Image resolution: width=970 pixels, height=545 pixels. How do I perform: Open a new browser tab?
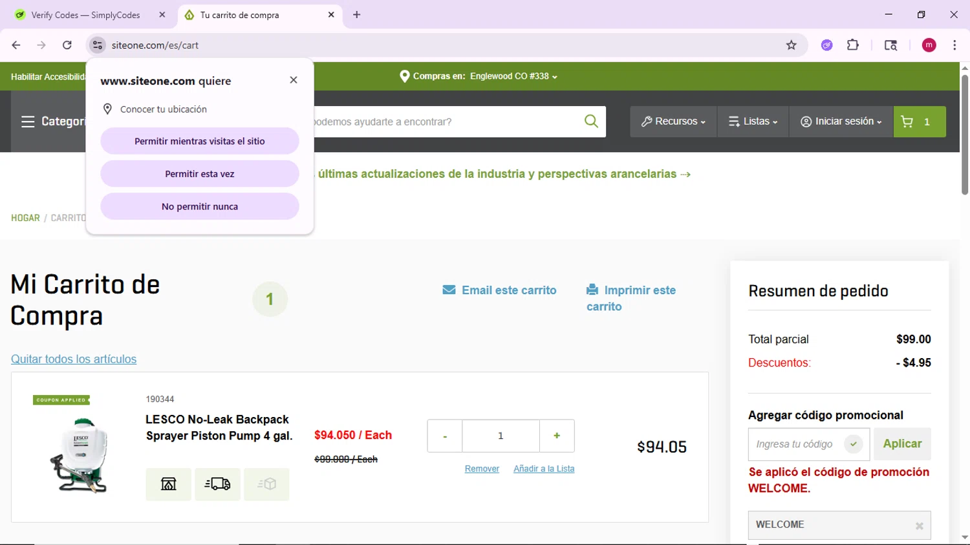click(356, 15)
